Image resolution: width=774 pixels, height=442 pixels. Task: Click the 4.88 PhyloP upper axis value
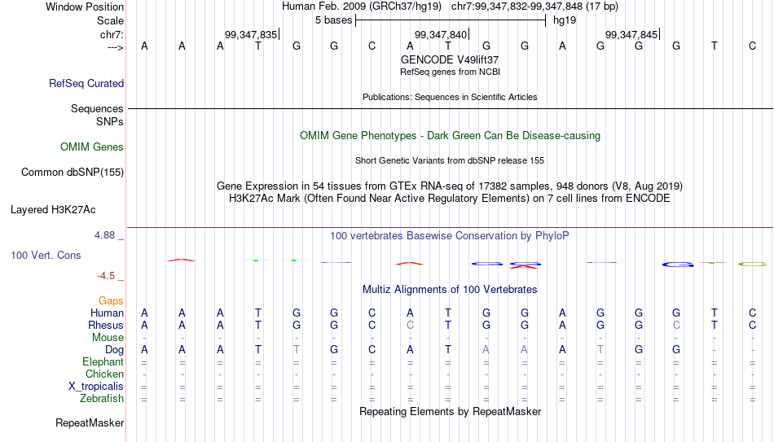(x=104, y=235)
